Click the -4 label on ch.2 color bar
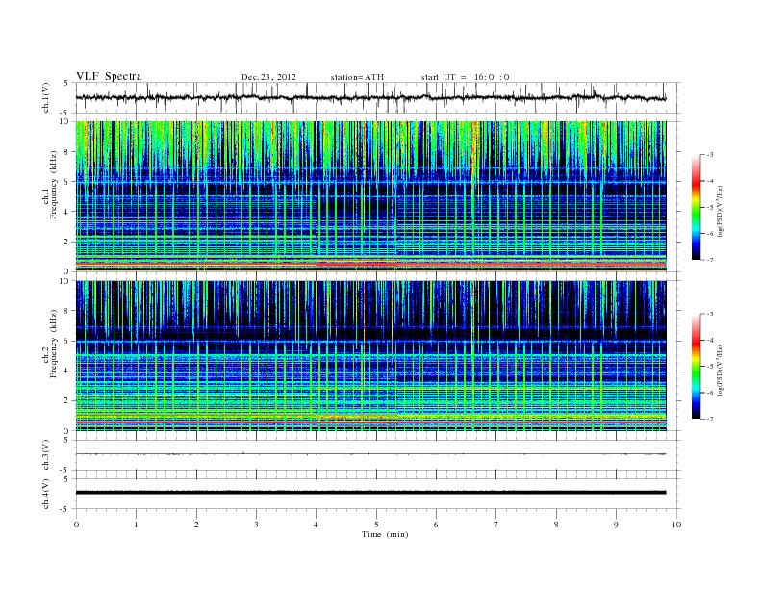The width and height of the screenshot is (762, 589). 710,340
